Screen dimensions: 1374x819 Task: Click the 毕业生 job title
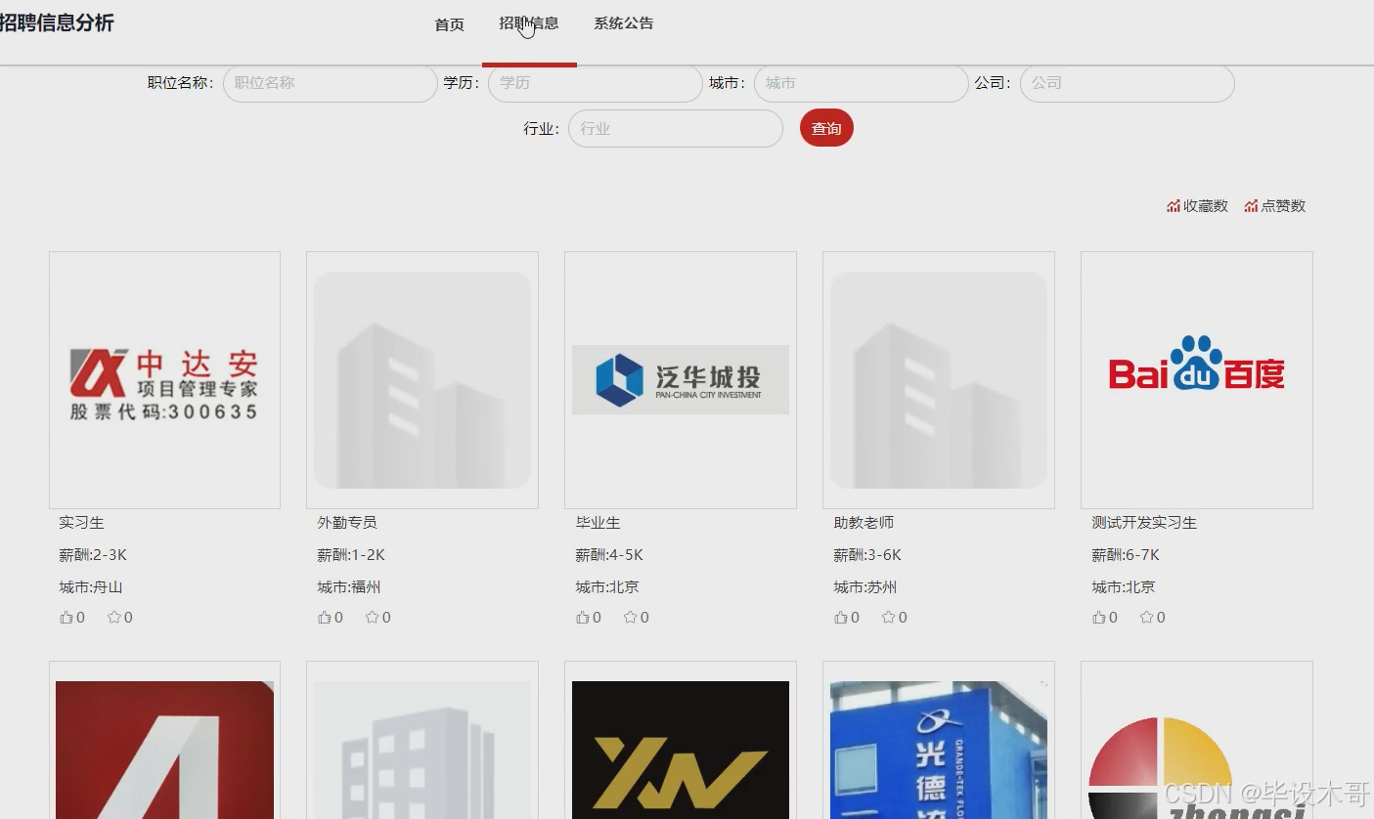tap(598, 523)
